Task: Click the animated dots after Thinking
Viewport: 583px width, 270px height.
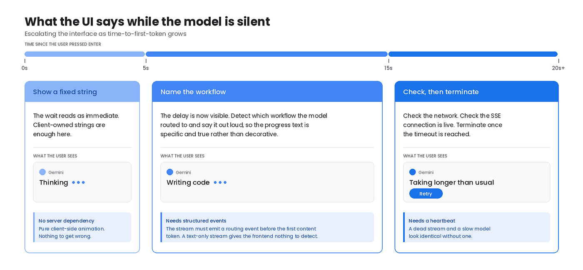Action: (78, 182)
